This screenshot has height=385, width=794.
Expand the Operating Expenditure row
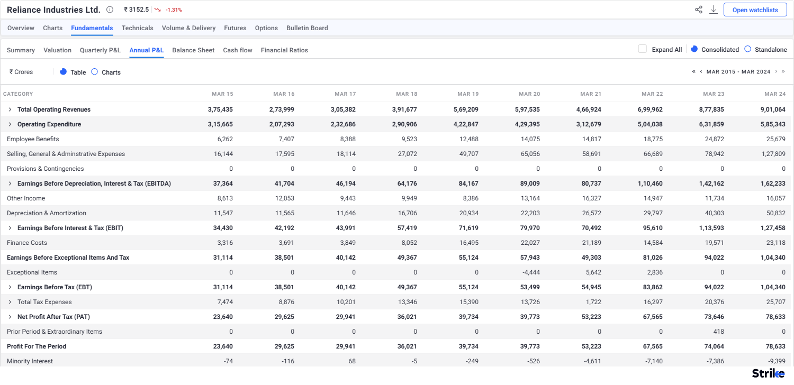coord(10,124)
